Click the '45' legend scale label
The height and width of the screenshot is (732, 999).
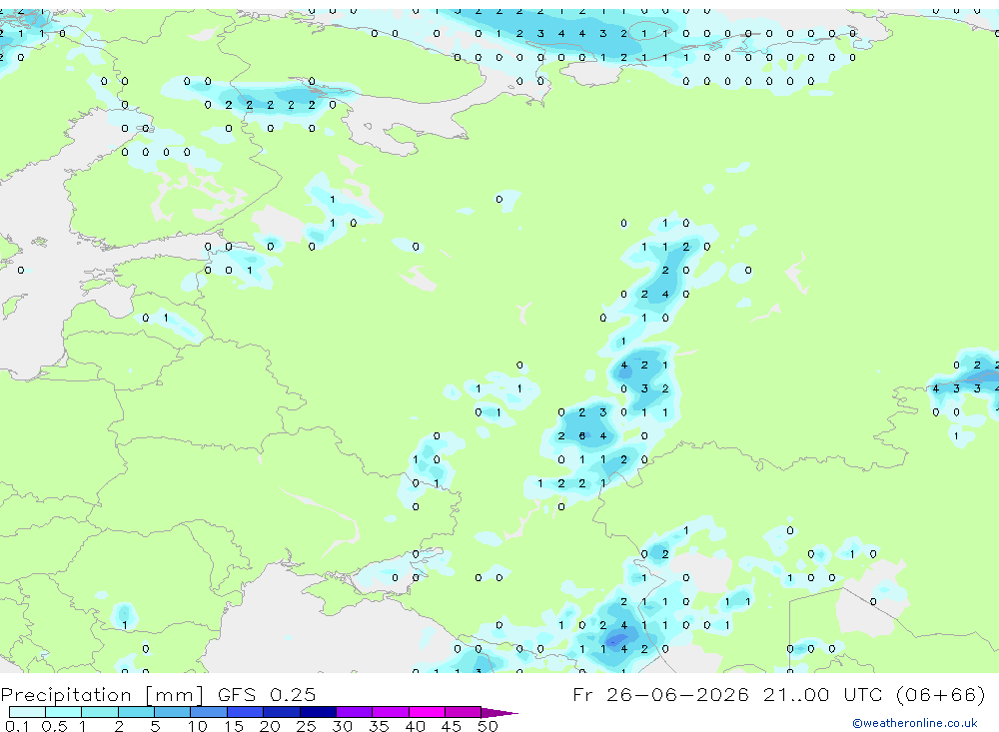(x=452, y=726)
